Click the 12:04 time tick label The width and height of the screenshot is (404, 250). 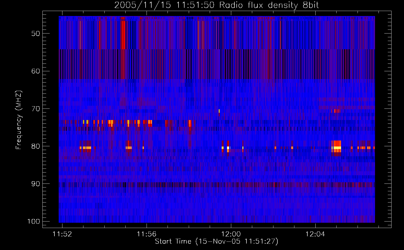pos(315,234)
